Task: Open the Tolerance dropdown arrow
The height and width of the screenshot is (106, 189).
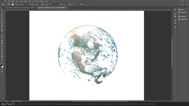Action: tap(78, 4)
